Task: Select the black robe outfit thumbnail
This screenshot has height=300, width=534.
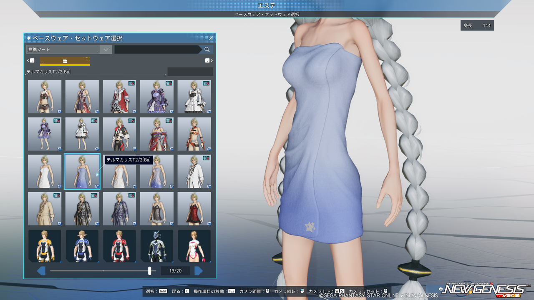Action: 82,208
